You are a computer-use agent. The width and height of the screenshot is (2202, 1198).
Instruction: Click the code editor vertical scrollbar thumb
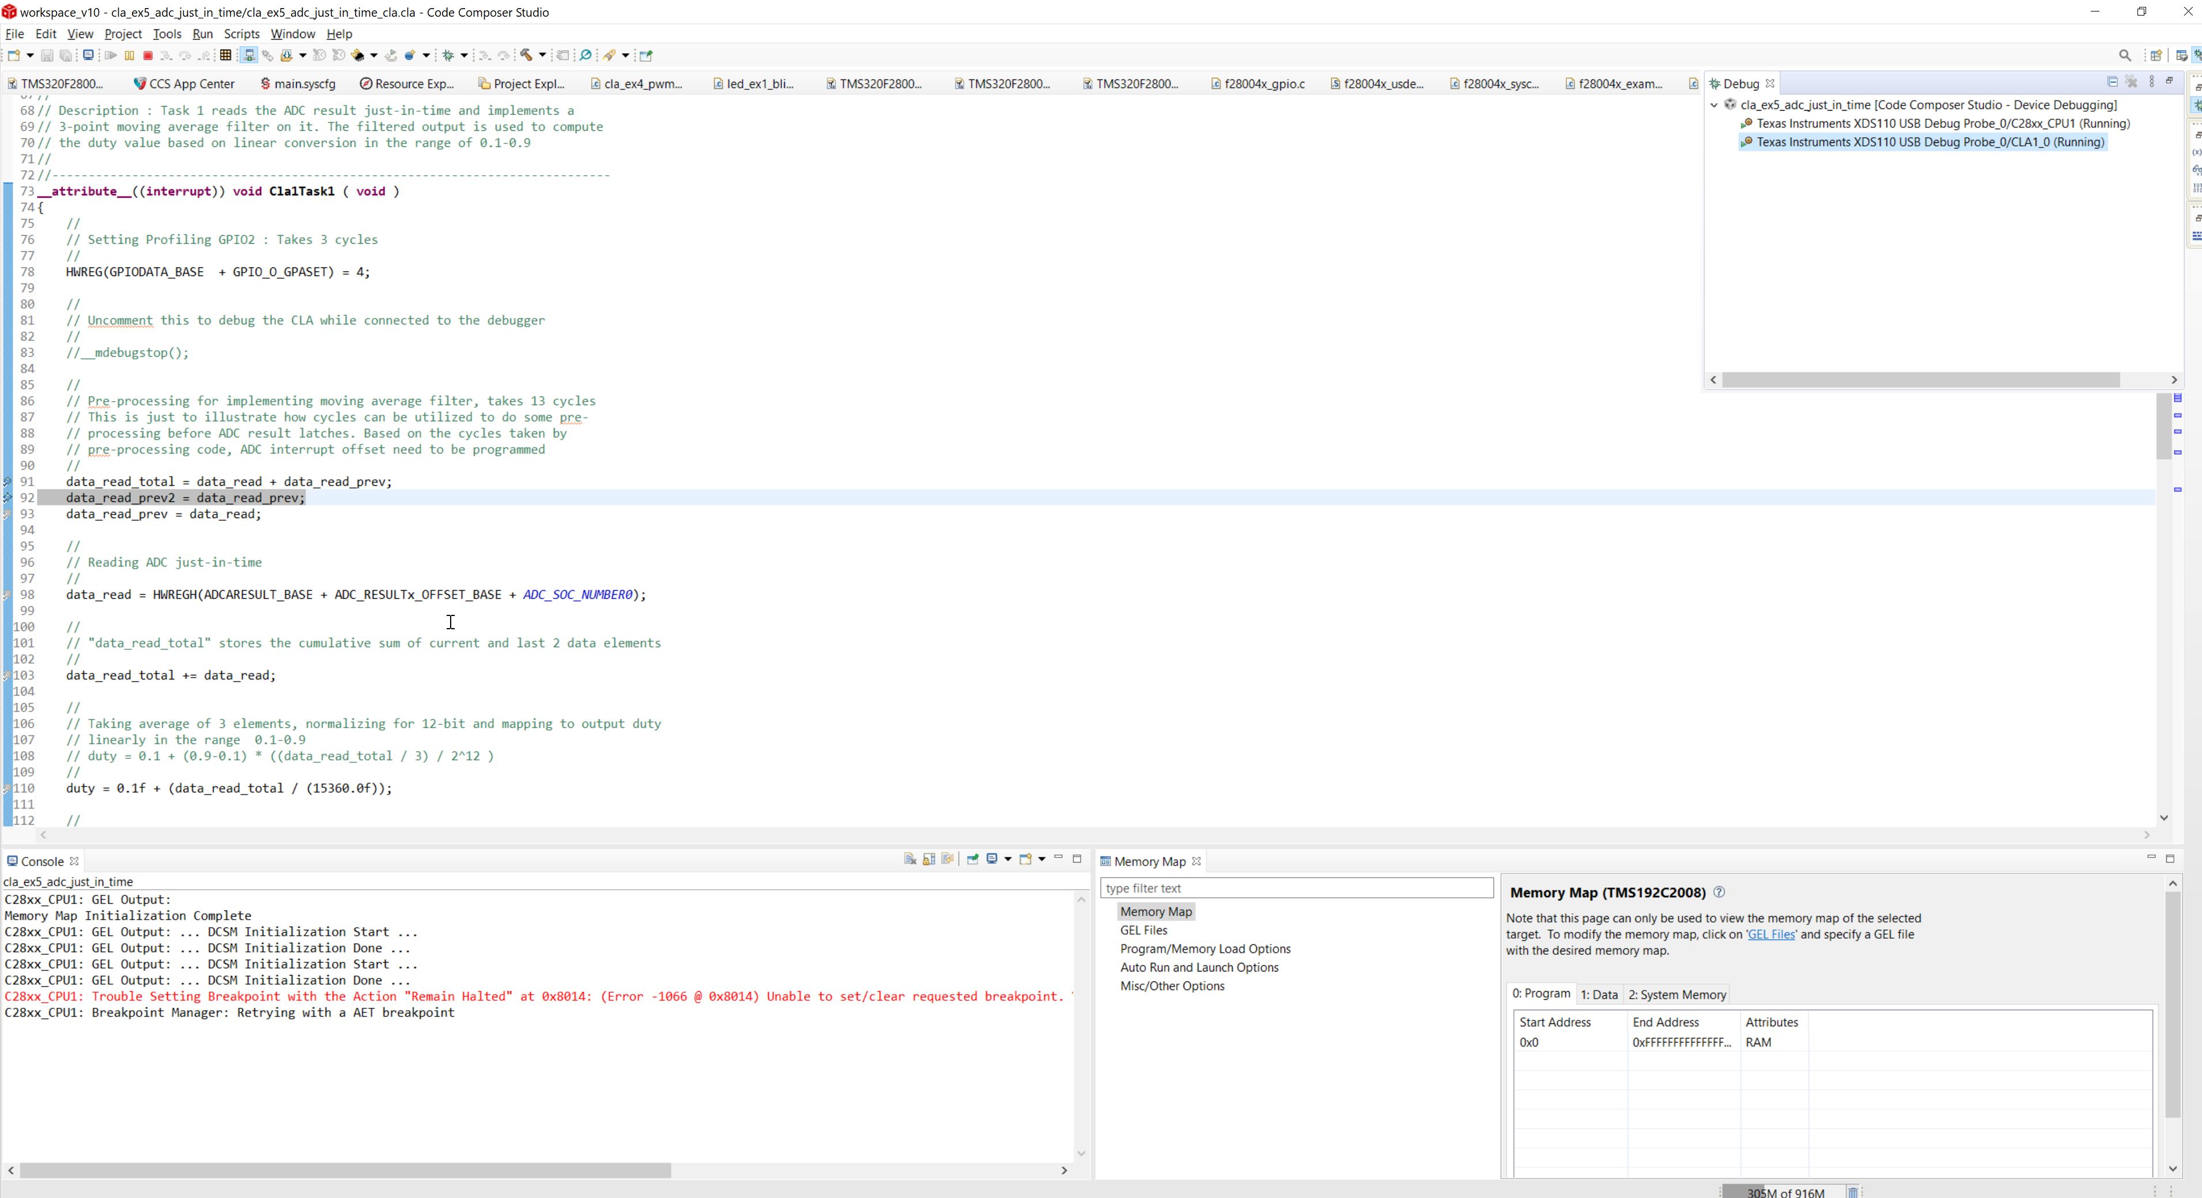pyautogui.click(x=2165, y=427)
